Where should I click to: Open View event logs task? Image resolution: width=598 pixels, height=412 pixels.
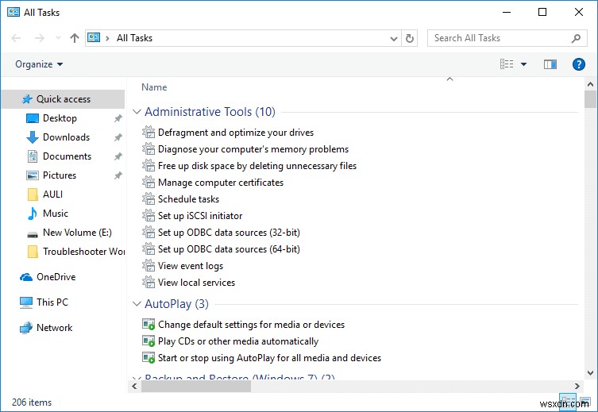(x=191, y=266)
